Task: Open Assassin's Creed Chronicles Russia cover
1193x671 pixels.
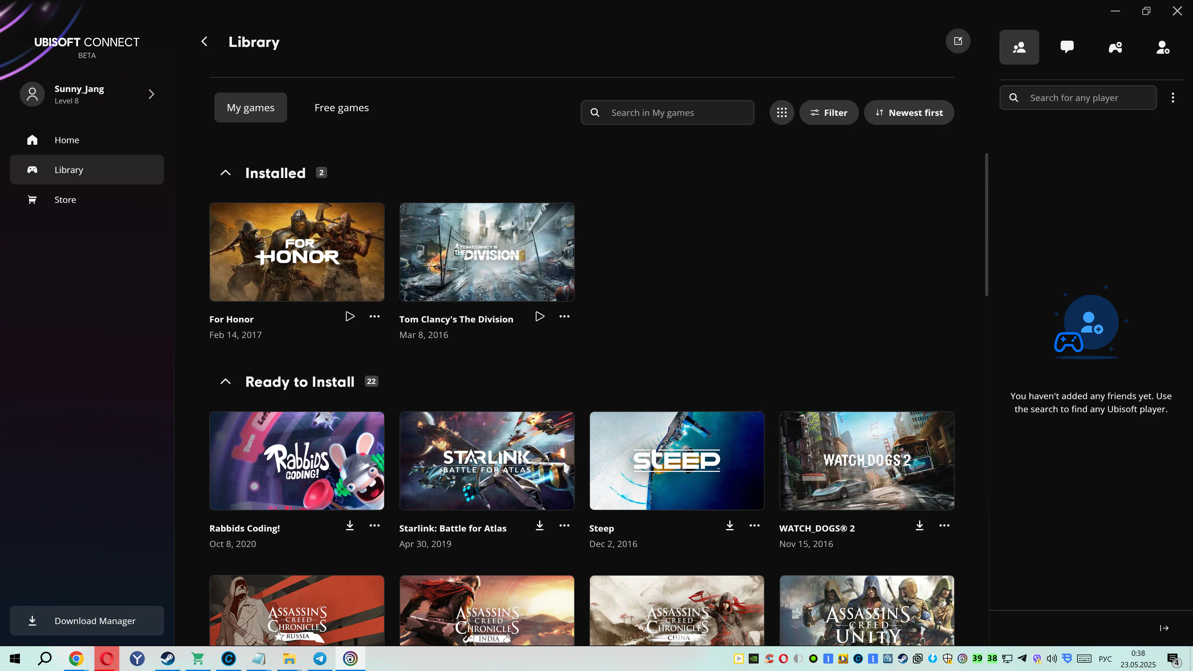Action: [297, 610]
